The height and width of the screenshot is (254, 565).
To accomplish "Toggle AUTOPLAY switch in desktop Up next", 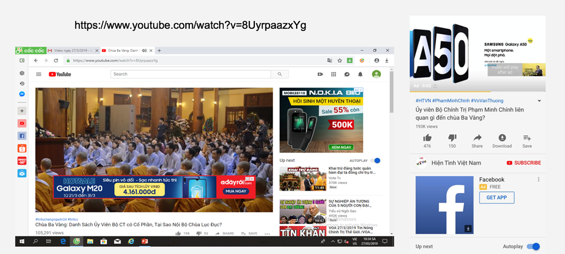I will pos(376,160).
